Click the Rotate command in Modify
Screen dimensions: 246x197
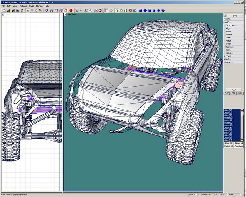[229, 34]
